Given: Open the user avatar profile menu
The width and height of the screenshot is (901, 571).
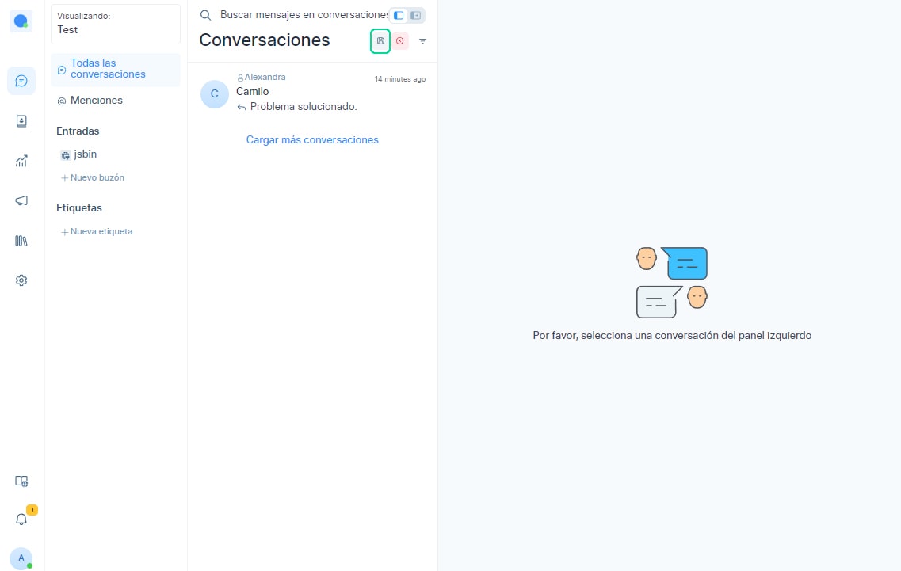Looking at the screenshot, I should pos(21,558).
